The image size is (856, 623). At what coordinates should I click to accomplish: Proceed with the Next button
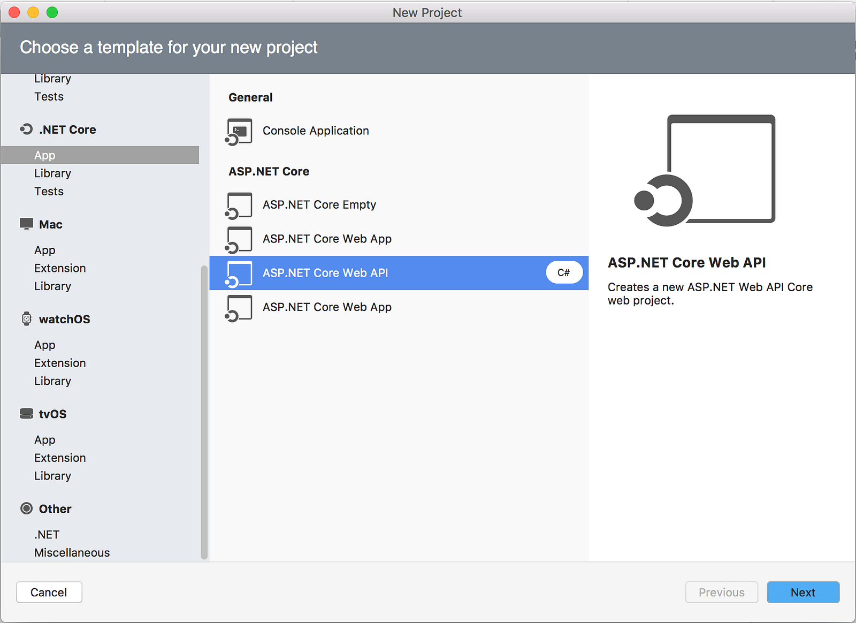[803, 592]
